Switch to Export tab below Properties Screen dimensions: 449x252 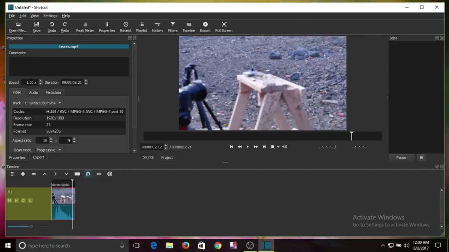(x=39, y=157)
